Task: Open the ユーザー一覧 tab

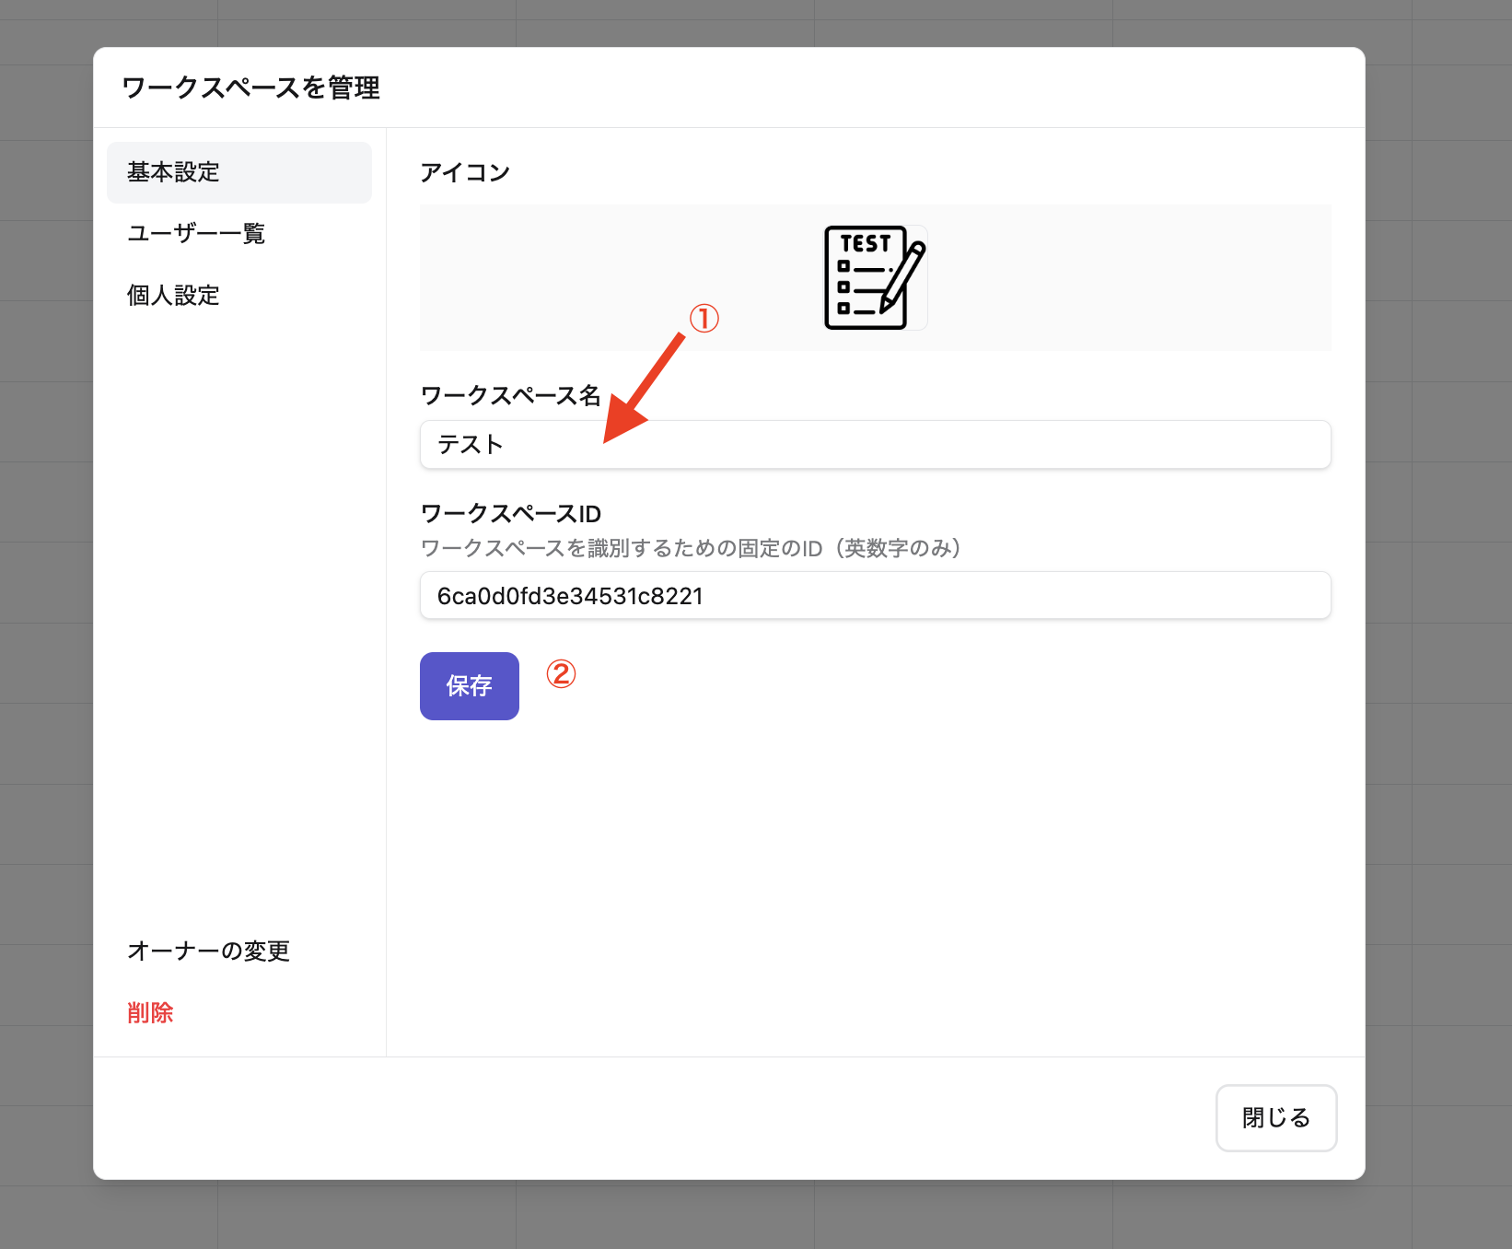Action: 239,234
